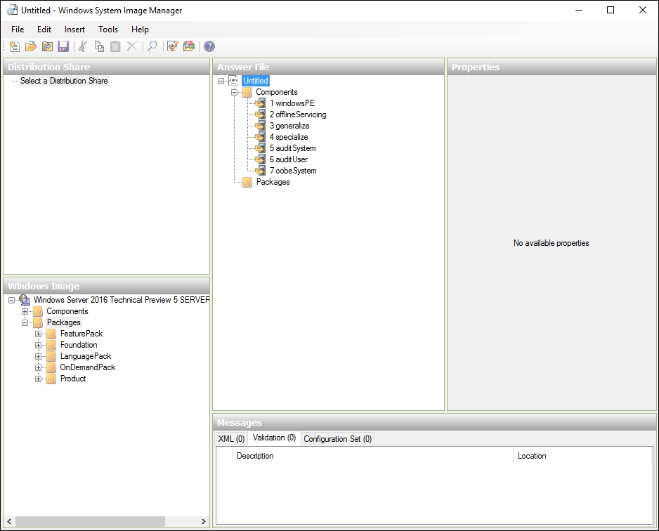Viewport: 659px width, 531px height.
Task: Click the Validate Answer File icon
Action: click(x=172, y=46)
